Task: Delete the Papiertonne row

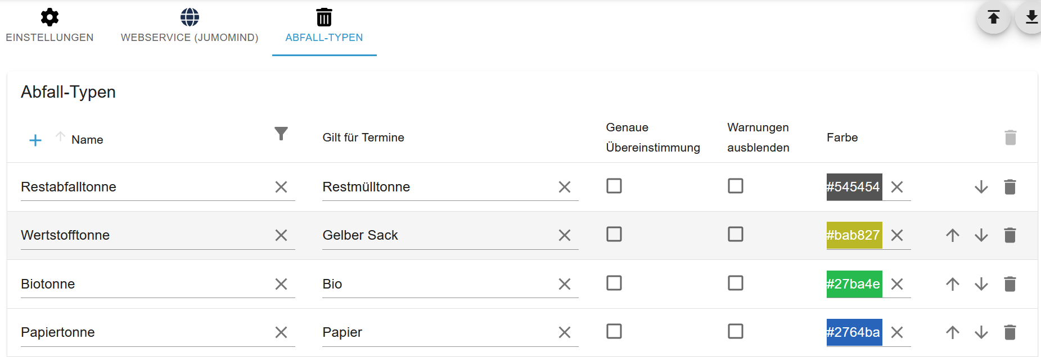Action: click(x=1010, y=332)
